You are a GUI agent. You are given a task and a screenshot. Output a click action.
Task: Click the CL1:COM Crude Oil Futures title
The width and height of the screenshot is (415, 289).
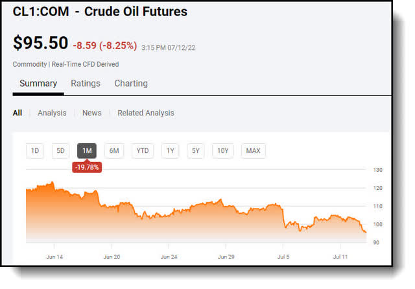(x=100, y=12)
